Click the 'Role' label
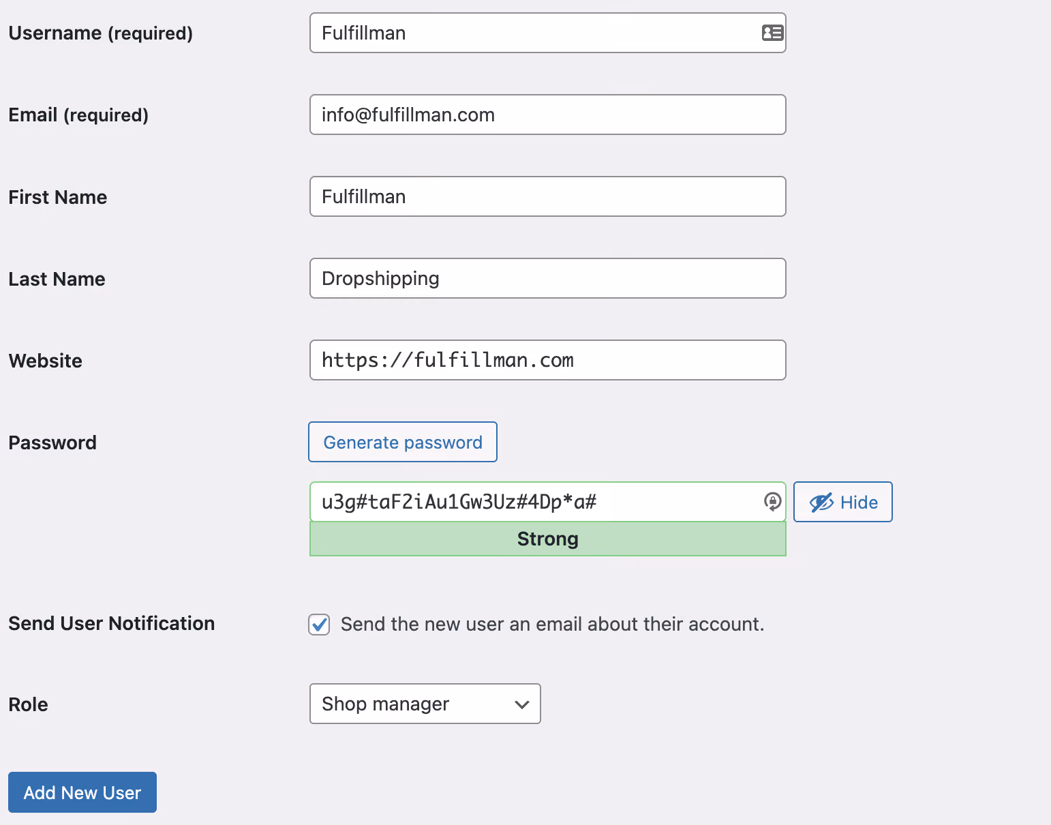 (x=29, y=704)
